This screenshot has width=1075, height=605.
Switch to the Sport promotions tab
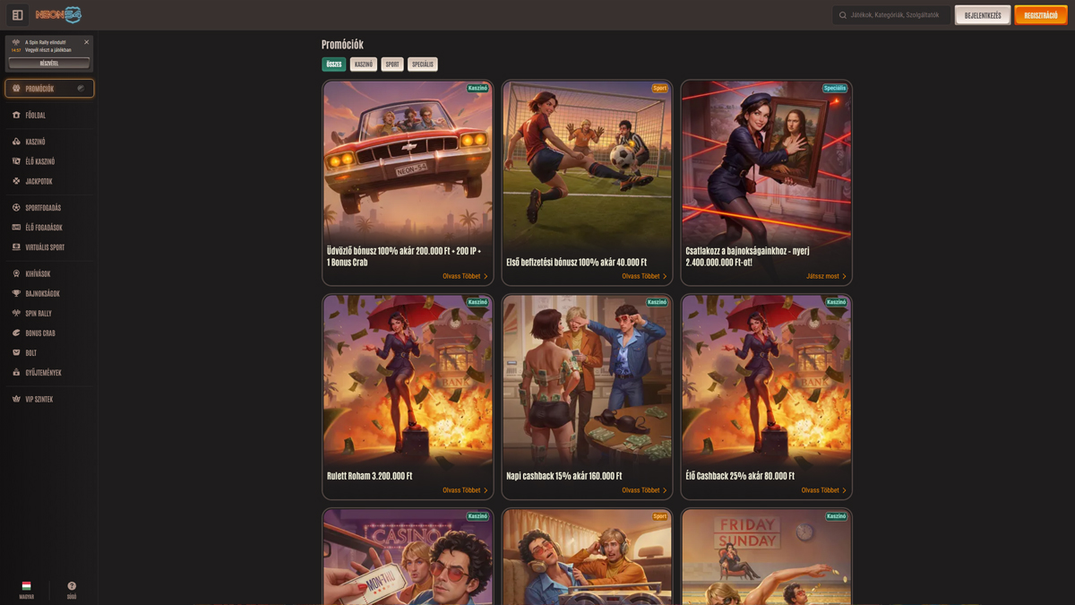point(392,65)
